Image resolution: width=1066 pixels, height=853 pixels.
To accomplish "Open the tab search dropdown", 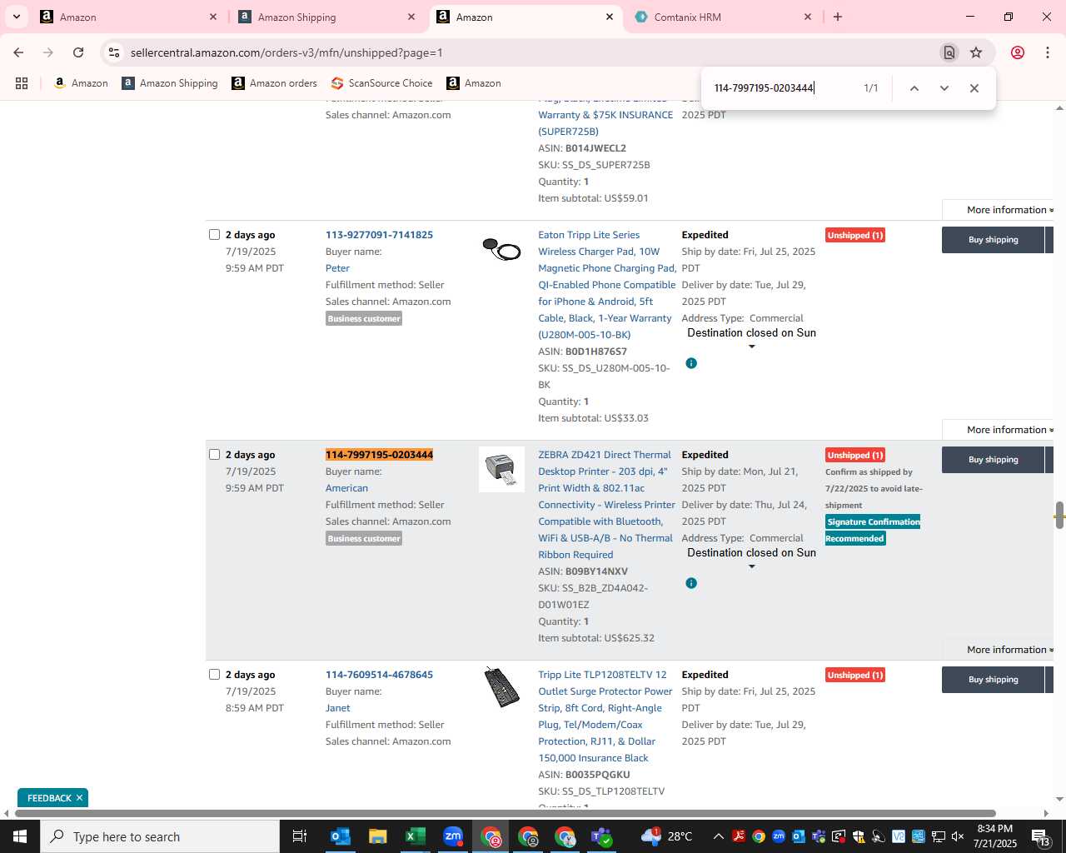I will click(17, 17).
